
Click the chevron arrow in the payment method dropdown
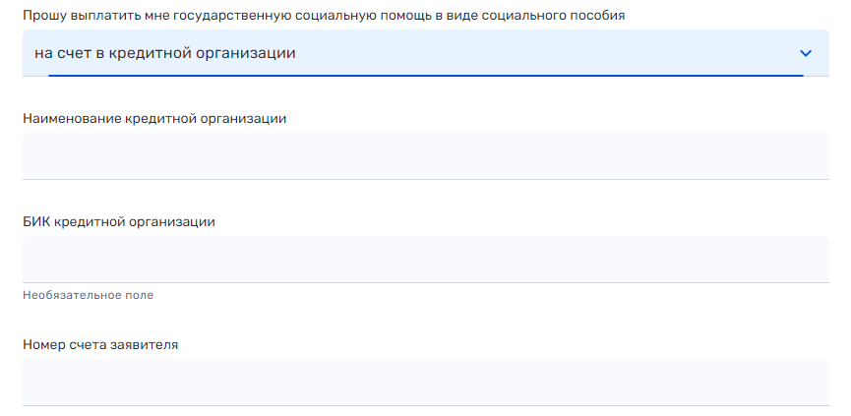click(x=806, y=53)
